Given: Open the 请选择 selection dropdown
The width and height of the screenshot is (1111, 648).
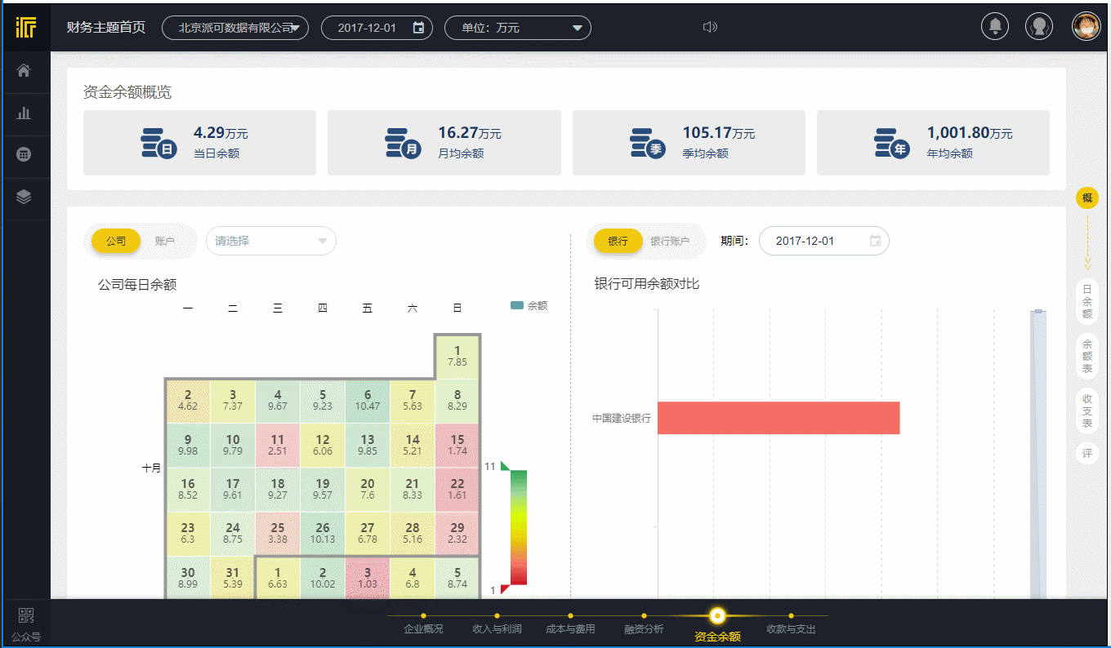Looking at the screenshot, I should click(270, 241).
